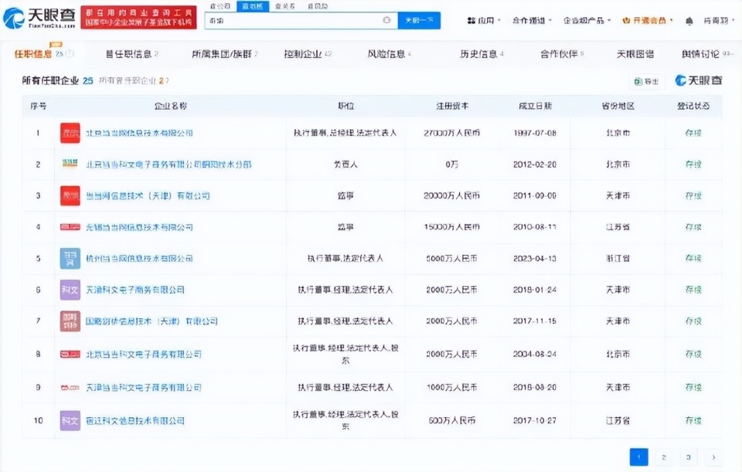Open 当当网信息技术（天津）有限公司 link

tap(148, 195)
